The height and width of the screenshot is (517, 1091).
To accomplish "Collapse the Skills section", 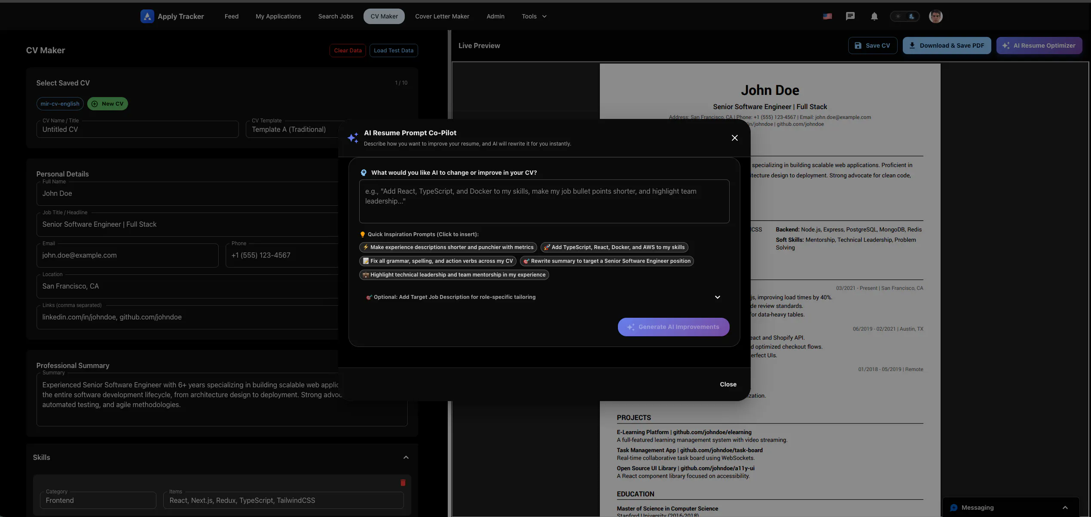I will coord(406,457).
